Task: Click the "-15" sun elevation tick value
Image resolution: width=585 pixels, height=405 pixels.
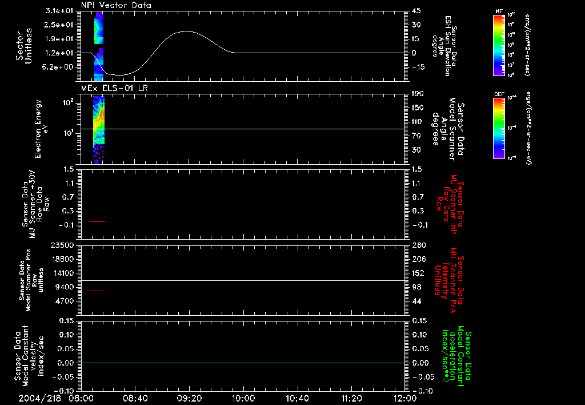Action: [x=418, y=67]
